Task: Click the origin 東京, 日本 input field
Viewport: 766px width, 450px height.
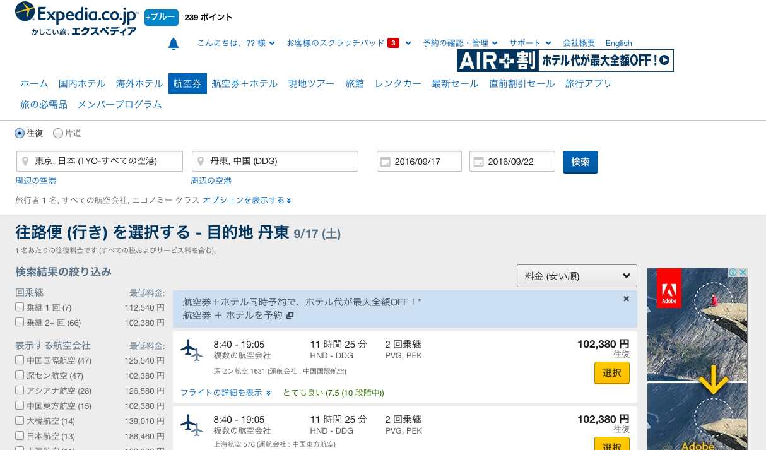Action: pos(99,161)
